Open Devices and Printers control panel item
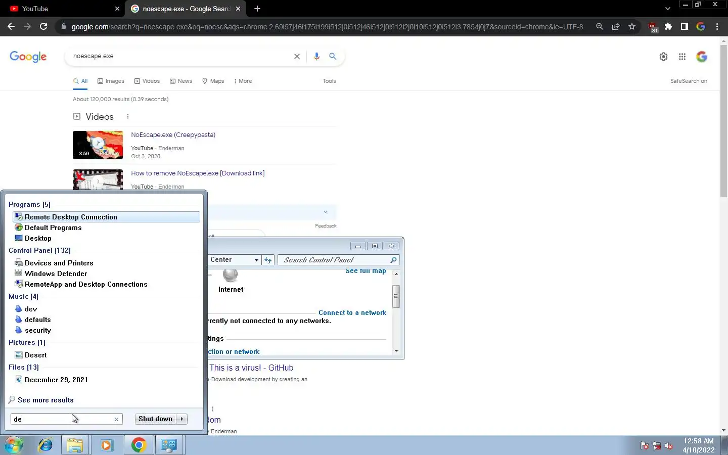The image size is (728, 455). point(59,263)
